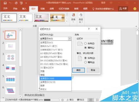This screenshot has width=139, height=102.
Task: Apply the third gray gradient theme
Action: coord(41,18)
